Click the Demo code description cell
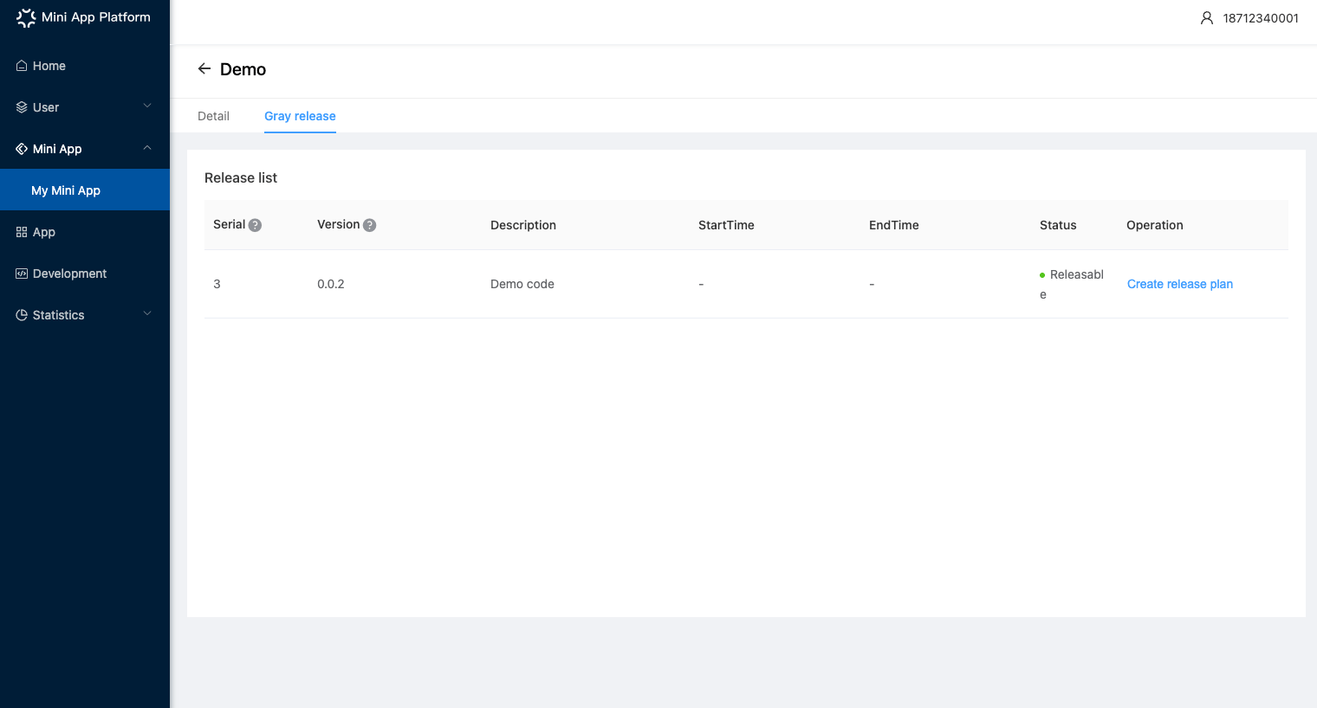Screen dimensions: 1317x708 (522, 284)
